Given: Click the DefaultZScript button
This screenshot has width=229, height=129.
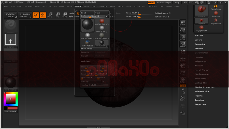Looking at the screenshot, I should tap(163, 3).
